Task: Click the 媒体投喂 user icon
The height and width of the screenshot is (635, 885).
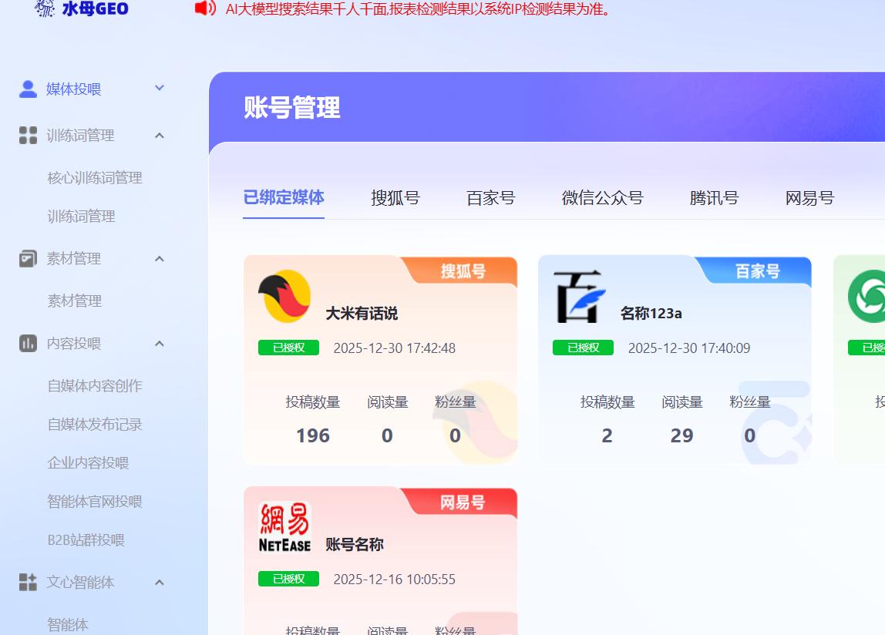Action: (x=28, y=89)
